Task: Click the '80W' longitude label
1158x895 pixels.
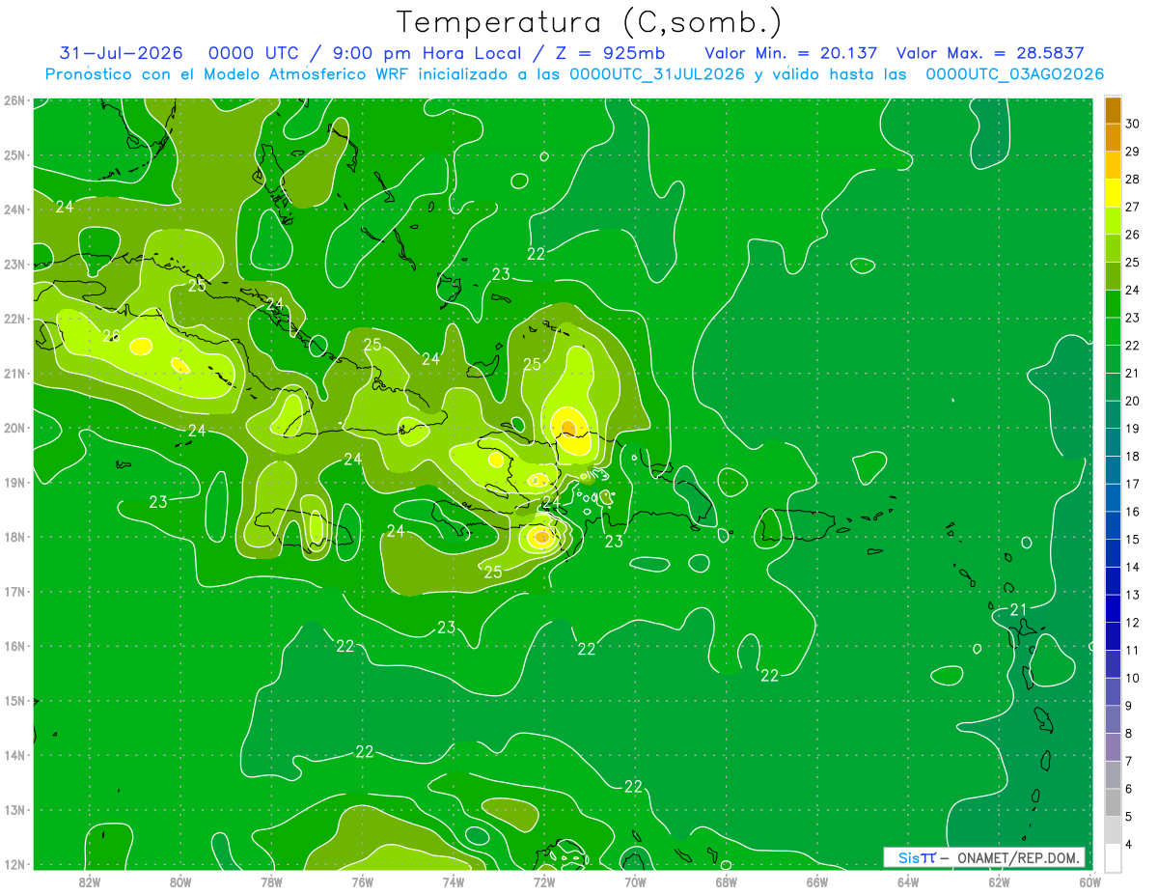Action: pos(180,881)
